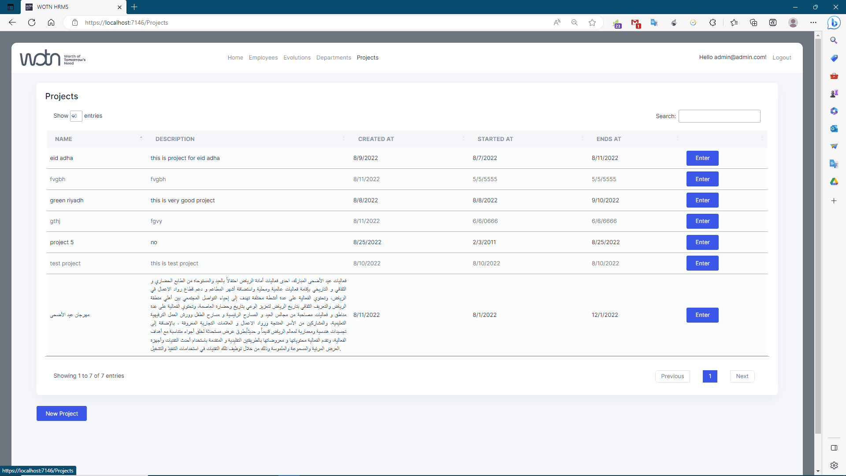The image size is (846, 476).
Task: Open a new browser tab
Action: 134,7
